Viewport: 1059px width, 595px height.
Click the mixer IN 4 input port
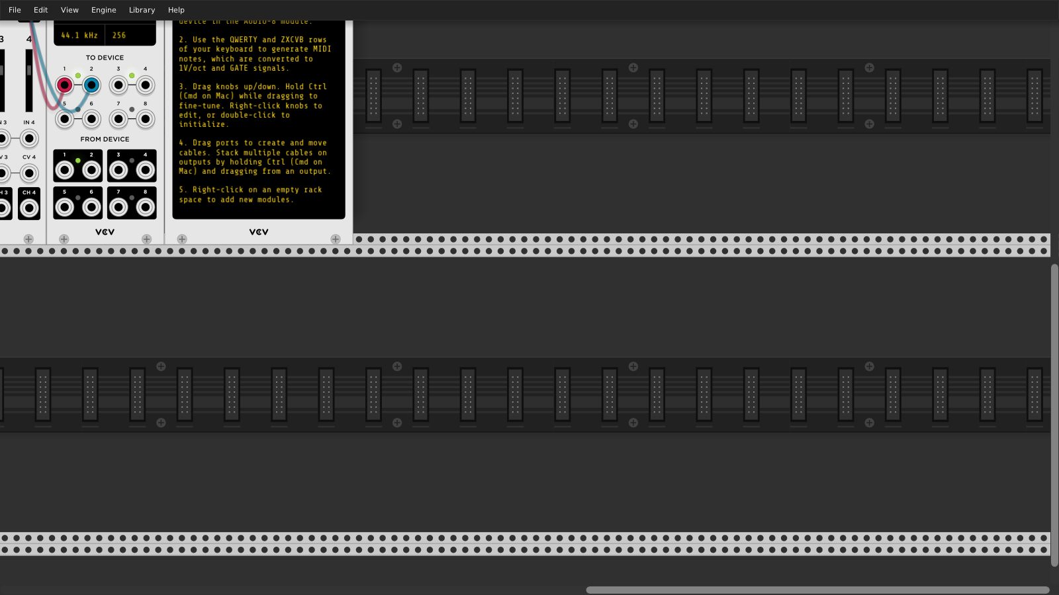click(x=29, y=139)
